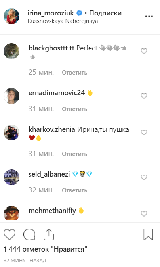Image resolution: width=160 pixels, height=267 pixels.
Task: Open the comment bubble icon
Action: point(29,234)
